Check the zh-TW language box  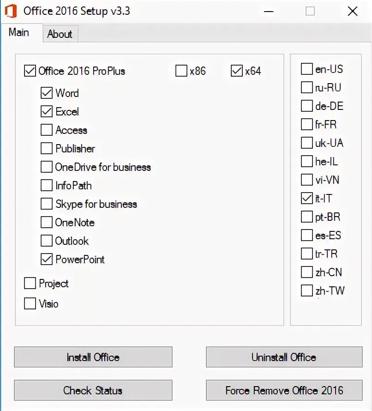coord(307,291)
